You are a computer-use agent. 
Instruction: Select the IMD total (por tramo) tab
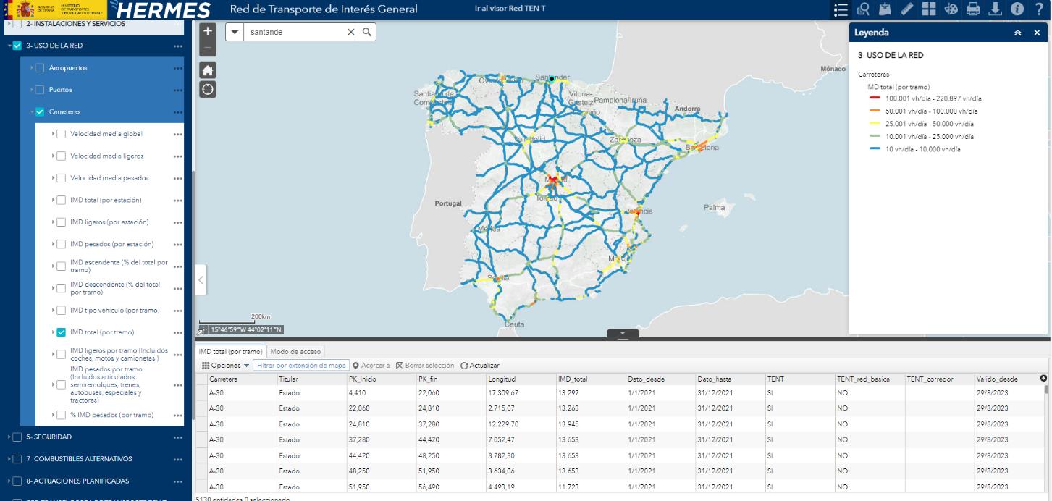[x=230, y=351]
